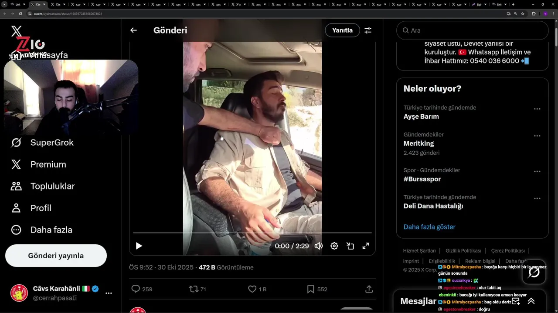This screenshot has height=313, width=558.
Task: Open trending topic Meritking
Action: [x=418, y=143]
